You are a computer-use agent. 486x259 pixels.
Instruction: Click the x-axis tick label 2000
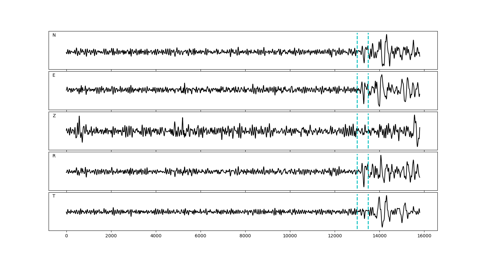[111, 236]
